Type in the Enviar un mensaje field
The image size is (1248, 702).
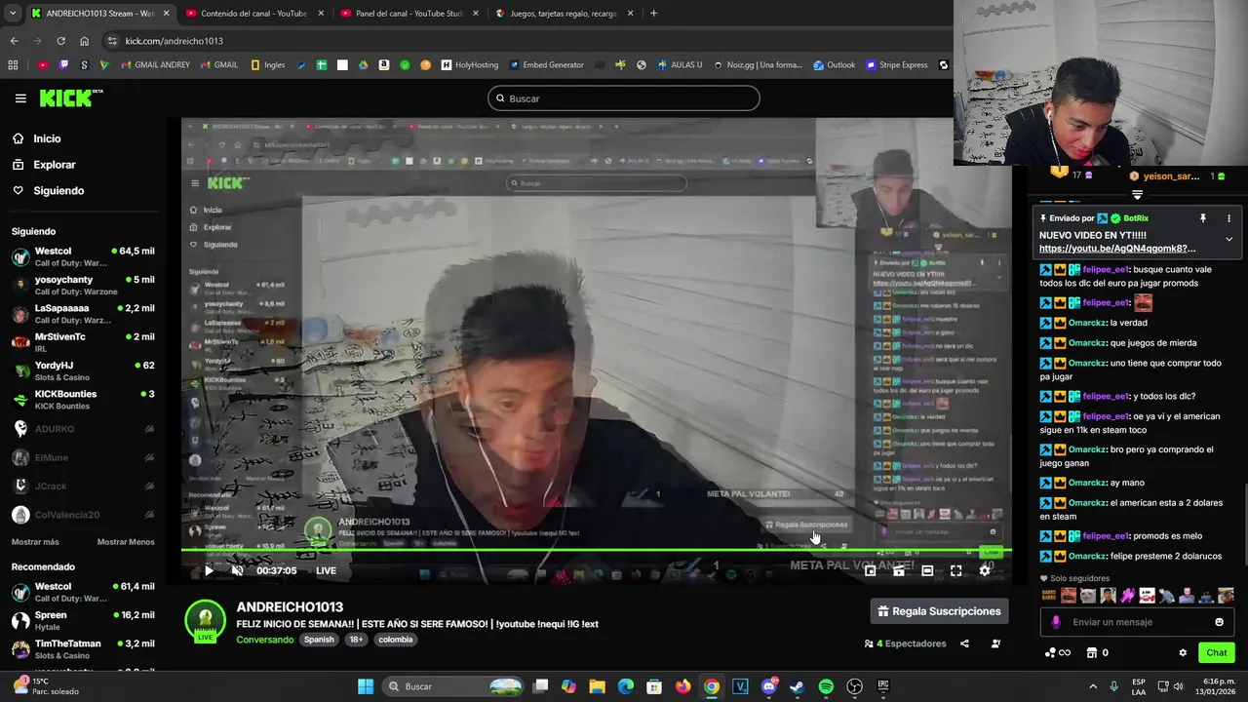(x=1139, y=622)
